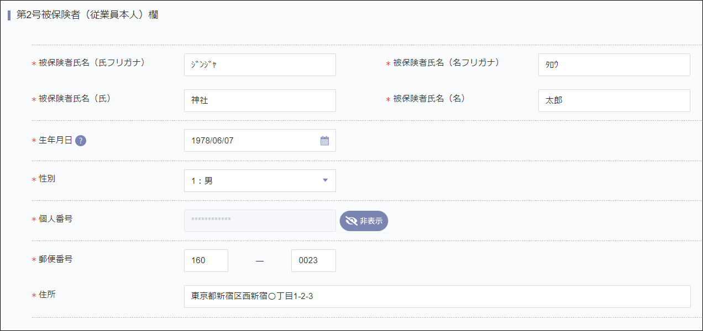Select the masked 個人番号 field

[260, 221]
